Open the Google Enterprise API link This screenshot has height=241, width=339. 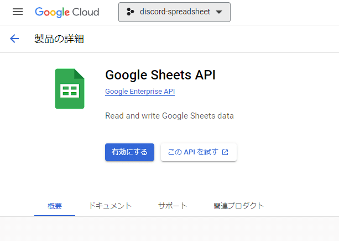click(140, 92)
